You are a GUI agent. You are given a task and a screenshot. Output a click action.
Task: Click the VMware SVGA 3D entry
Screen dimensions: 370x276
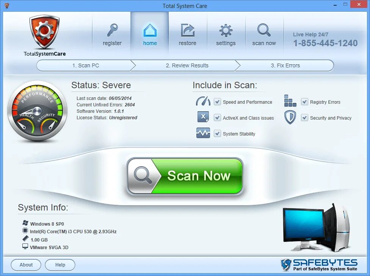pos(49,248)
